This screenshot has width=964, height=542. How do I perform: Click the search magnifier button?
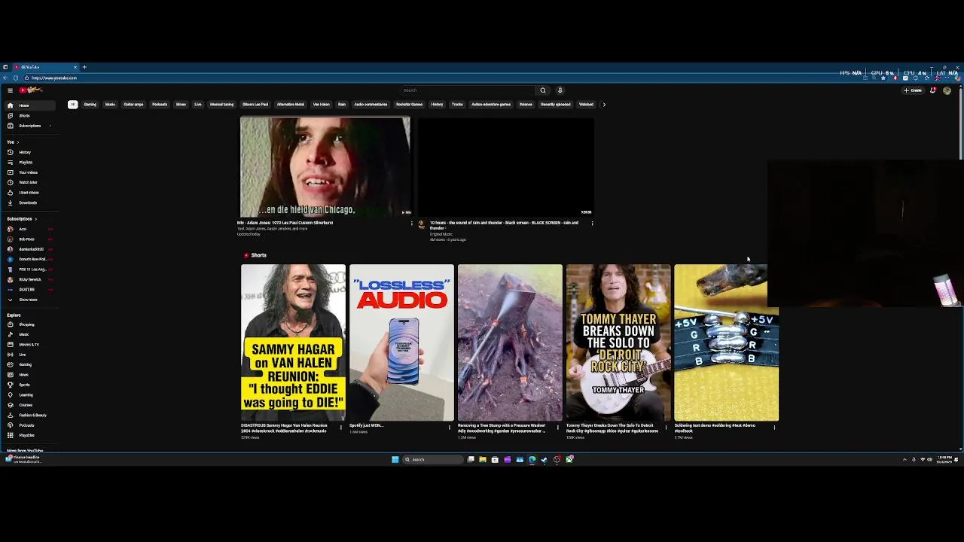(542, 90)
